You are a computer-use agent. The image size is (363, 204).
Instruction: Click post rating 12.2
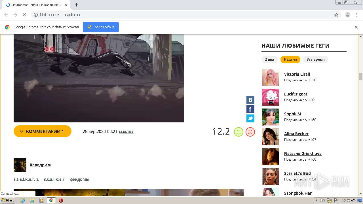point(221,131)
